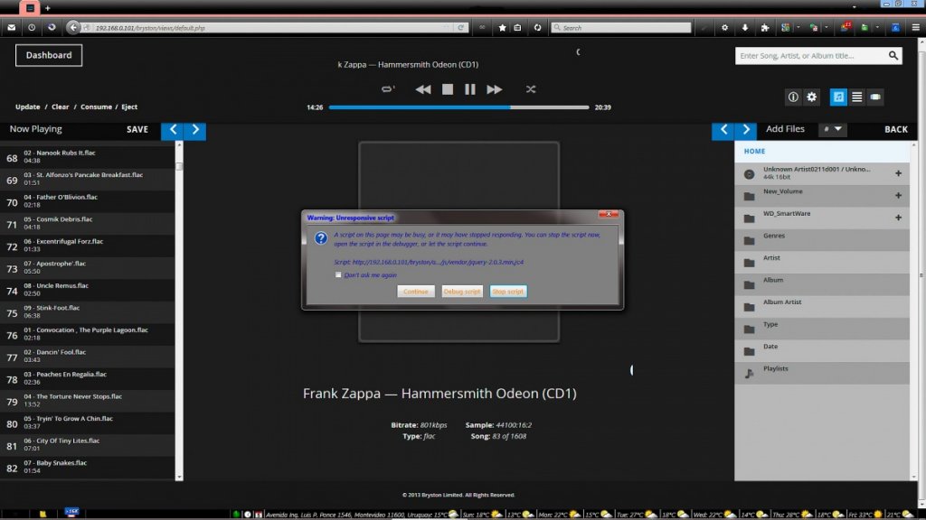
Task: Play track 70 Father O'Blivion.flac
Action: coord(88,201)
